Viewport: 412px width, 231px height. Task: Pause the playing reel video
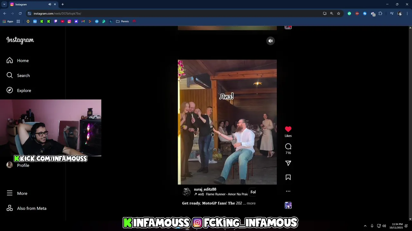(227, 122)
